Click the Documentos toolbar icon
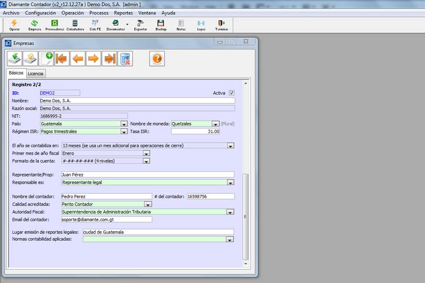 (x=116, y=25)
